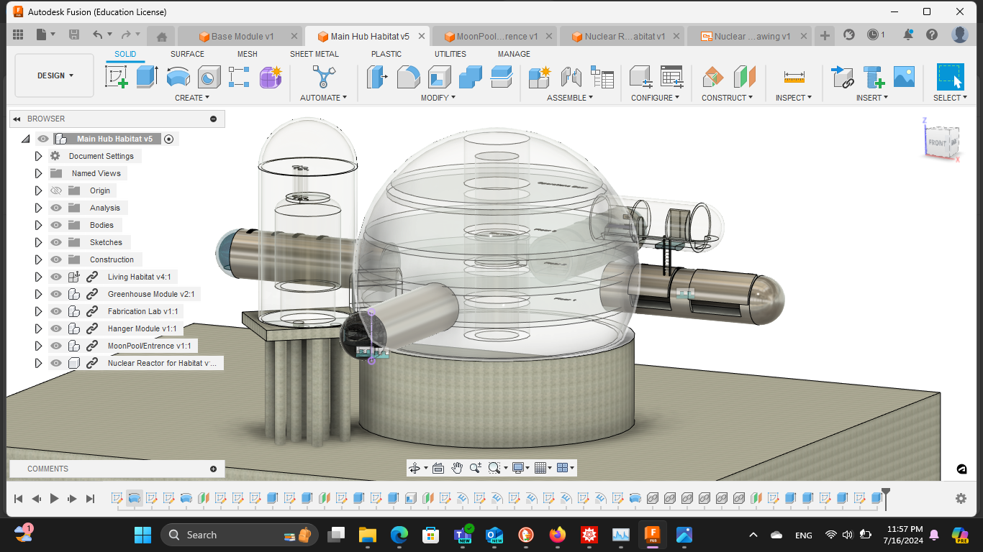
Task: Expand the Hanger Module v1:1 node
Action: coord(38,328)
